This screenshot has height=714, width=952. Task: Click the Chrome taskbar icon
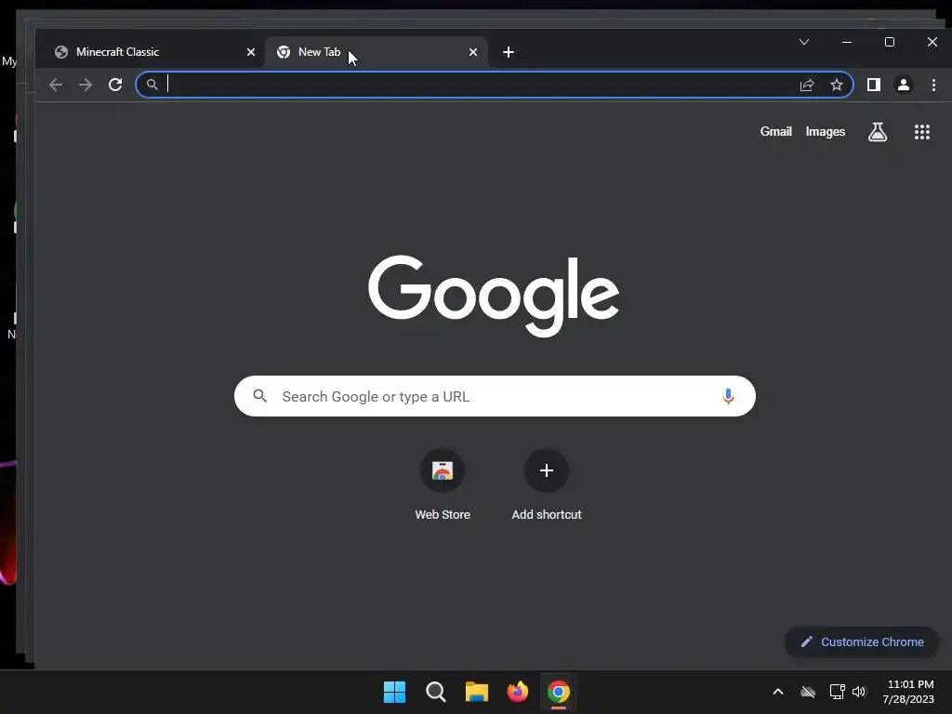click(x=559, y=692)
